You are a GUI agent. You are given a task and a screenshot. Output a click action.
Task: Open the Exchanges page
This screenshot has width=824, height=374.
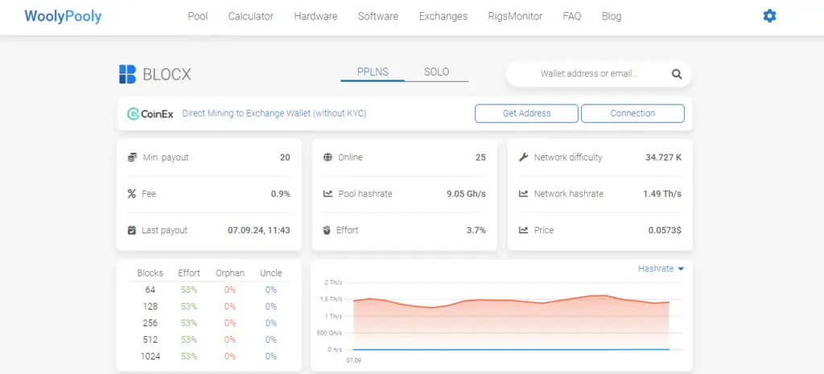443,16
